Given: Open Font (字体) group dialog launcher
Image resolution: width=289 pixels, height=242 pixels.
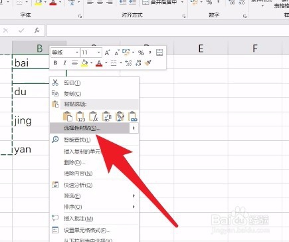Looking at the screenshot, I should click(80, 16).
